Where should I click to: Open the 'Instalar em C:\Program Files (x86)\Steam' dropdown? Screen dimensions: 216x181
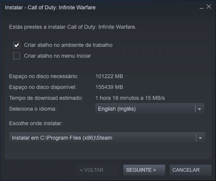107,138
